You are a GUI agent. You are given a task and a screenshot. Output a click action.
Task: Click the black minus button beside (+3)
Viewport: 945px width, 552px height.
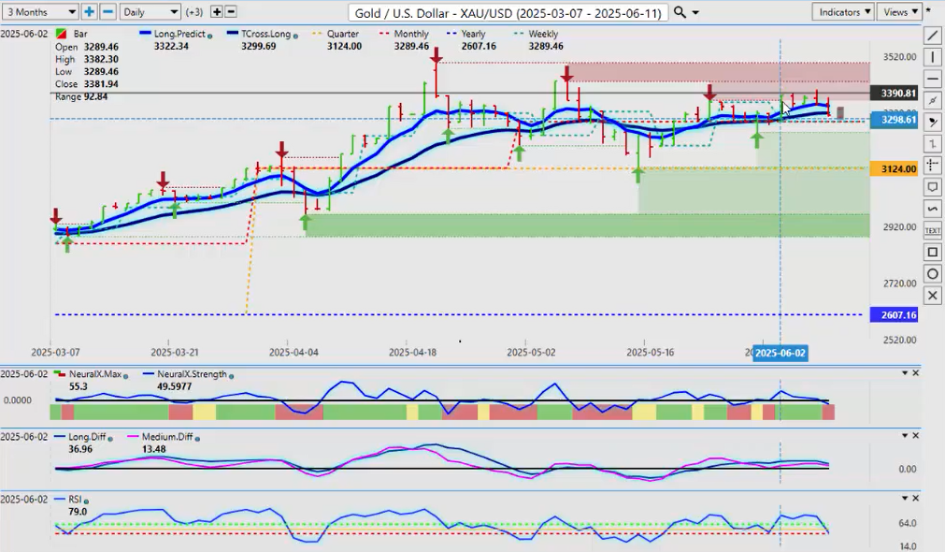(x=230, y=11)
